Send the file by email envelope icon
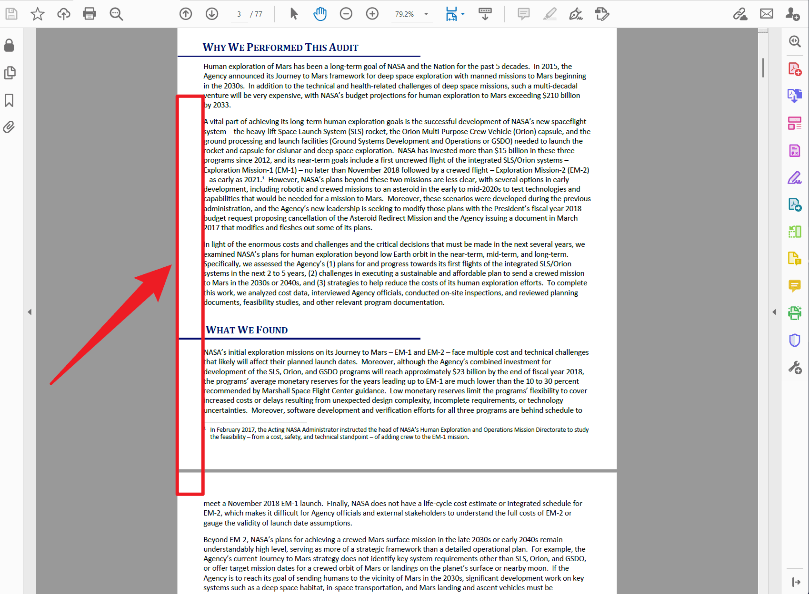This screenshot has width=809, height=594. click(x=767, y=14)
